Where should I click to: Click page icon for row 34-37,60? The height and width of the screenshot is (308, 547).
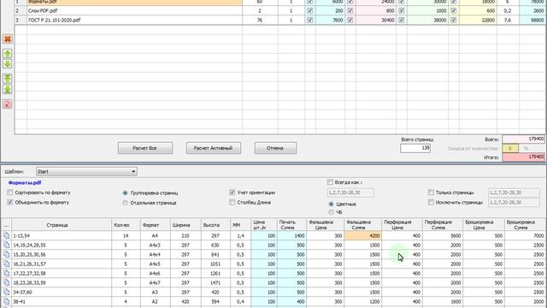pos(6,292)
